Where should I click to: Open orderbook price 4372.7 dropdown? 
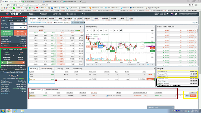[x=46, y=30]
